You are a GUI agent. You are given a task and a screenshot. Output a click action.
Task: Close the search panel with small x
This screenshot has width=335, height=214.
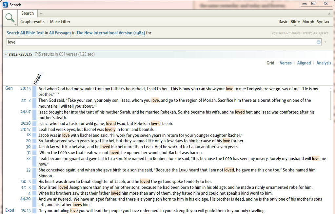[329, 14]
